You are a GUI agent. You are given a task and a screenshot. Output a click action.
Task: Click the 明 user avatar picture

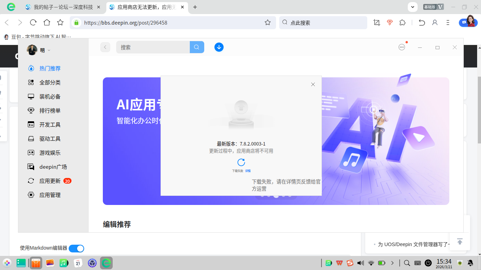click(32, 50)
